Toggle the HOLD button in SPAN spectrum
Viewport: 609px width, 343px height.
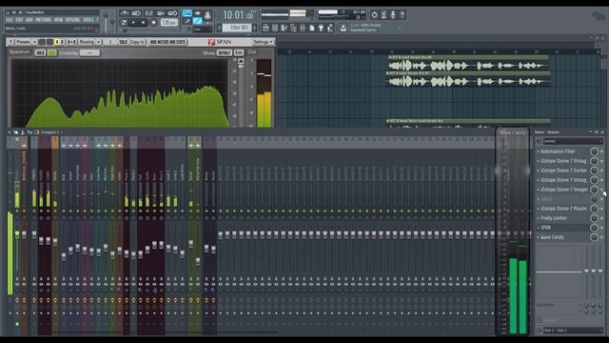[40, 52]
